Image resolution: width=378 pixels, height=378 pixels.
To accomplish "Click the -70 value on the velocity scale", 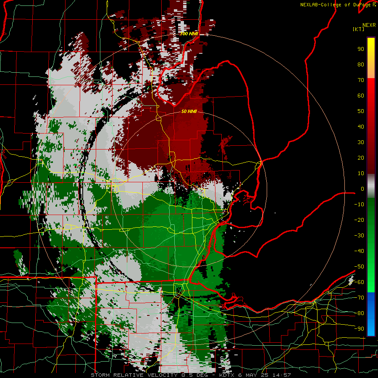I will tap(359, 298).
